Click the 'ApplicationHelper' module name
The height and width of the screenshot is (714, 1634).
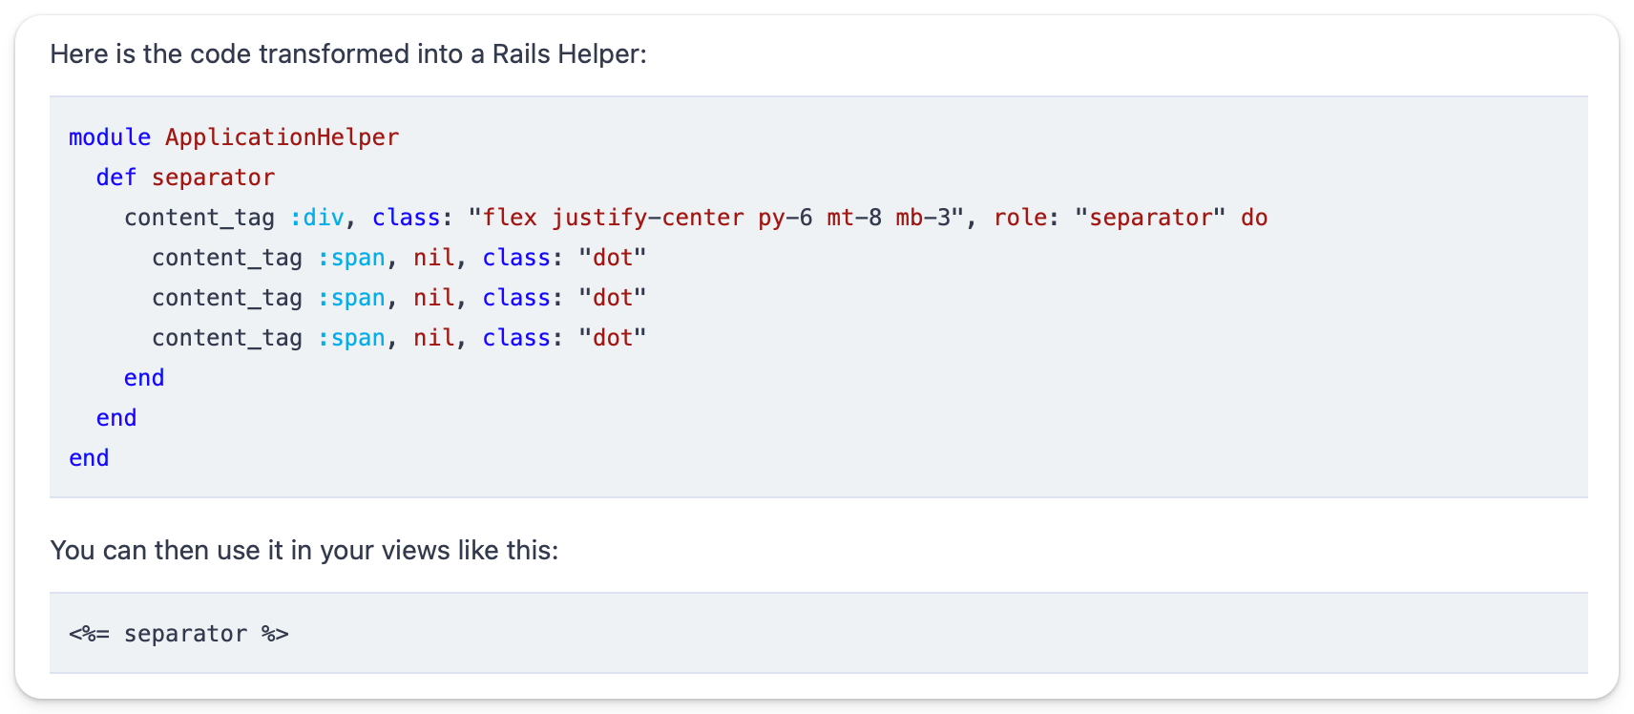click(x=282, y=137)
